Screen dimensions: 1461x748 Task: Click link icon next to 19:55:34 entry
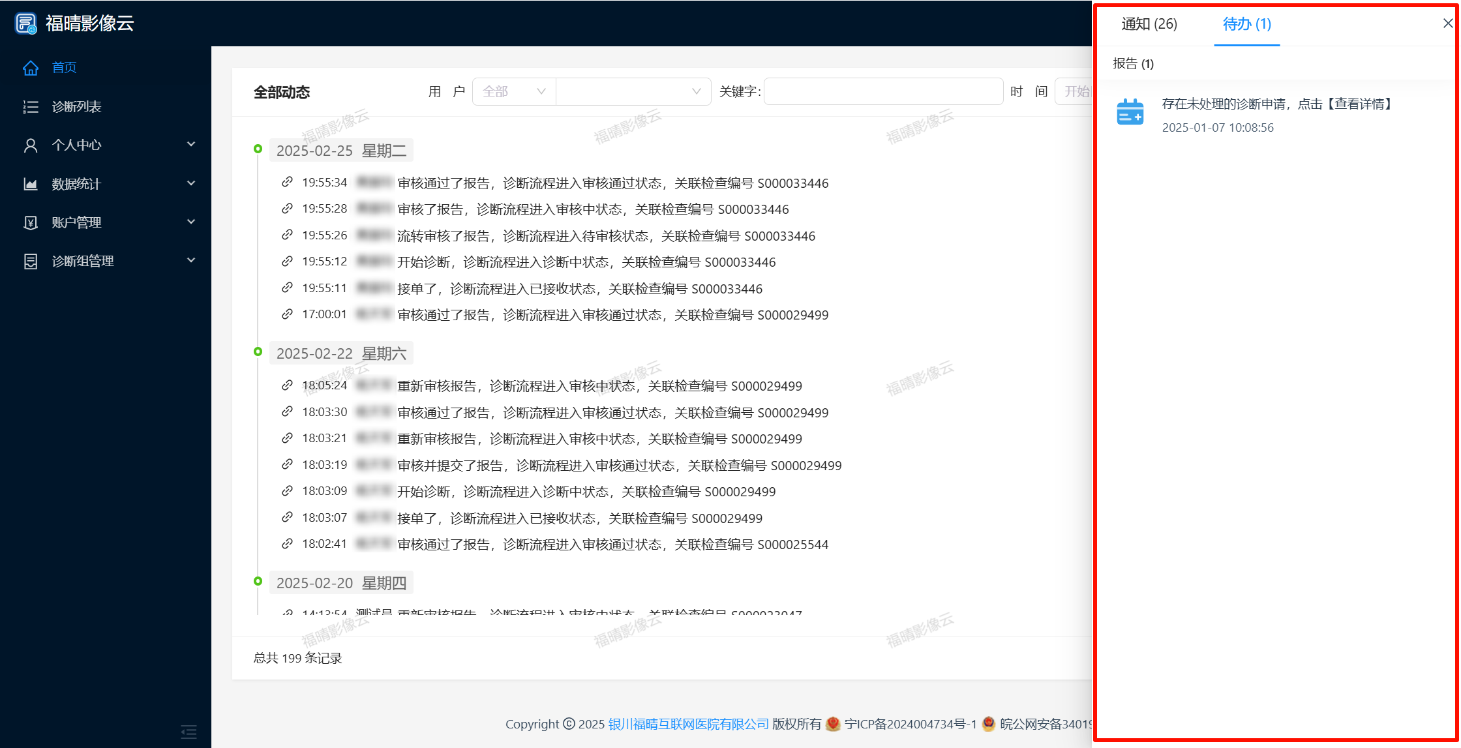tap(287, 182)
